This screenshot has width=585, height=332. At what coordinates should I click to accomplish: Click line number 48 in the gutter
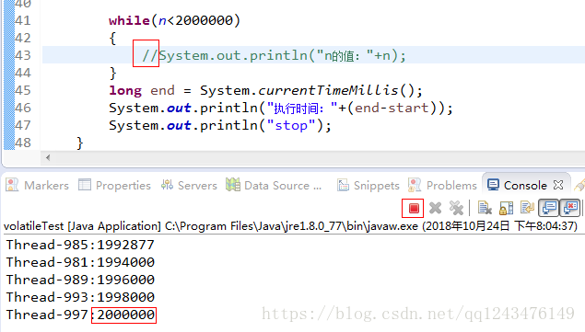coord(23,143)
